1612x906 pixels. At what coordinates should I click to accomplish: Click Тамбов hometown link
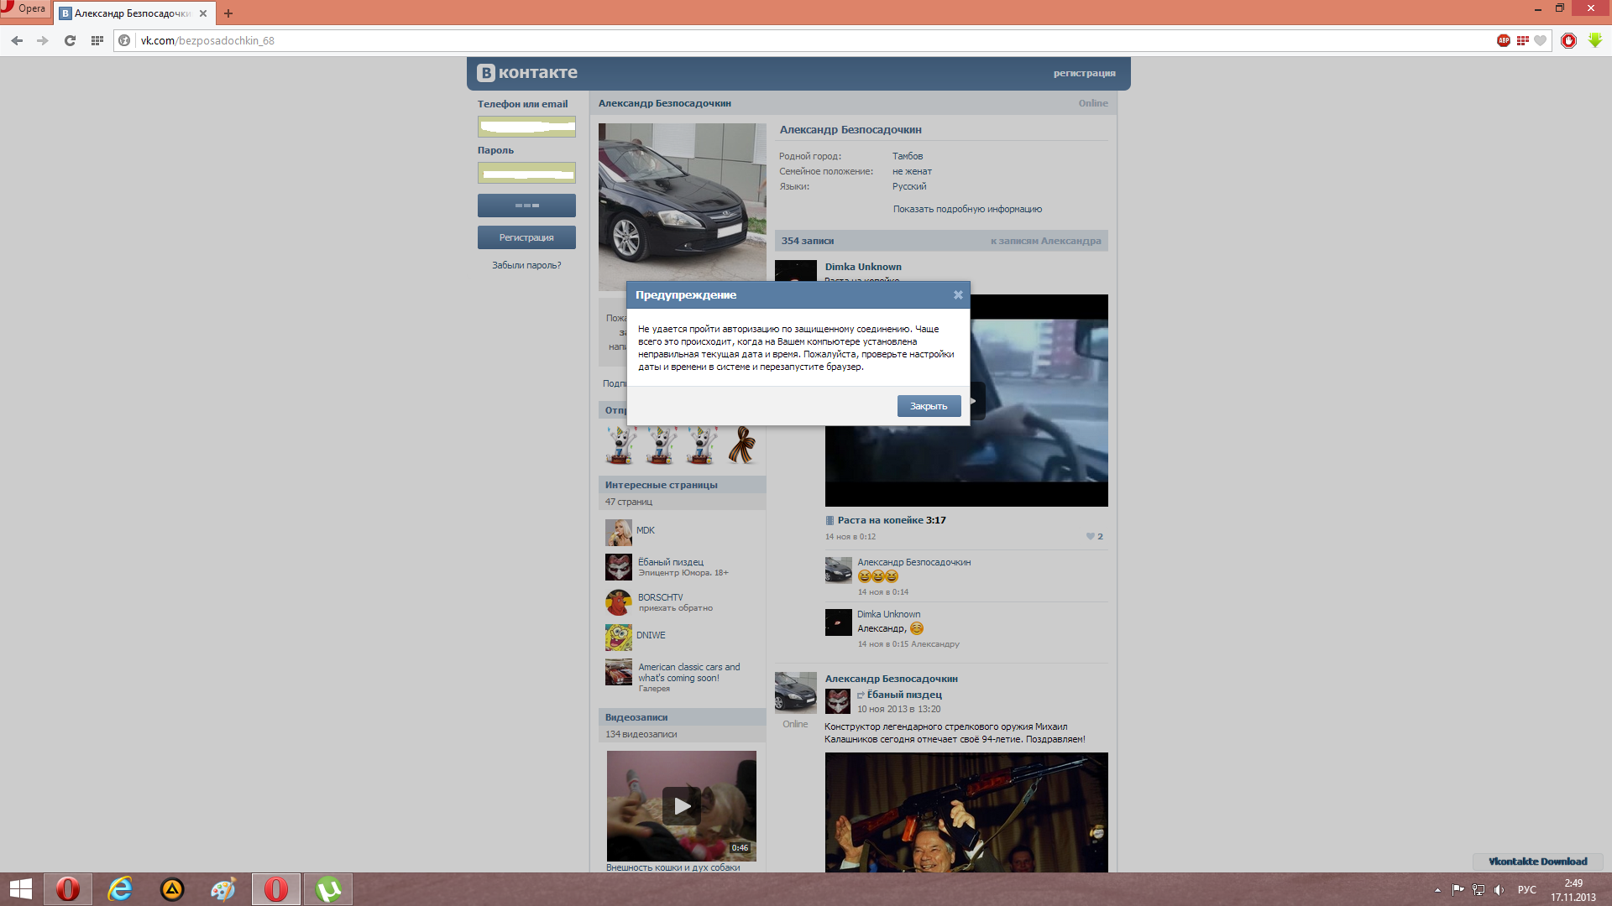[x=908, y=156]
